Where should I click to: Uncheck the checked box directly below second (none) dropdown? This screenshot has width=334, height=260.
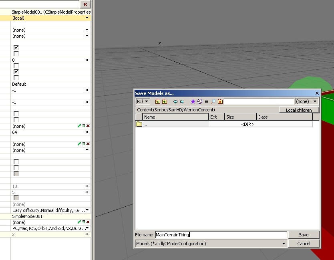pos(16,48)
